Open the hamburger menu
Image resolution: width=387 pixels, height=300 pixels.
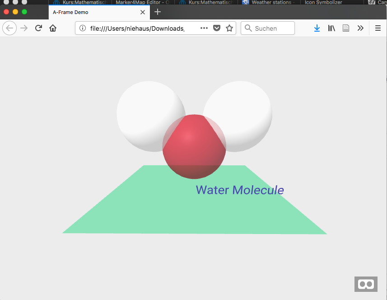coord(378,28)
